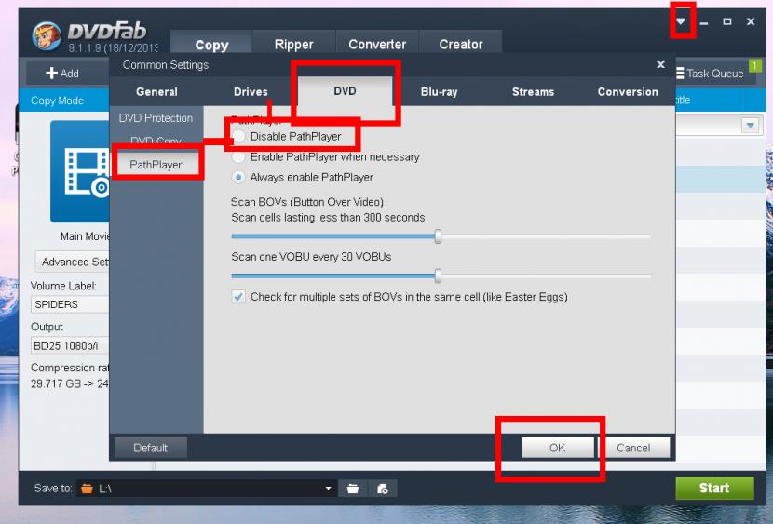This screenshot has height=524, width=773.
Task: Switch to the Copy module tab
Action: click(x=211, y=45)
